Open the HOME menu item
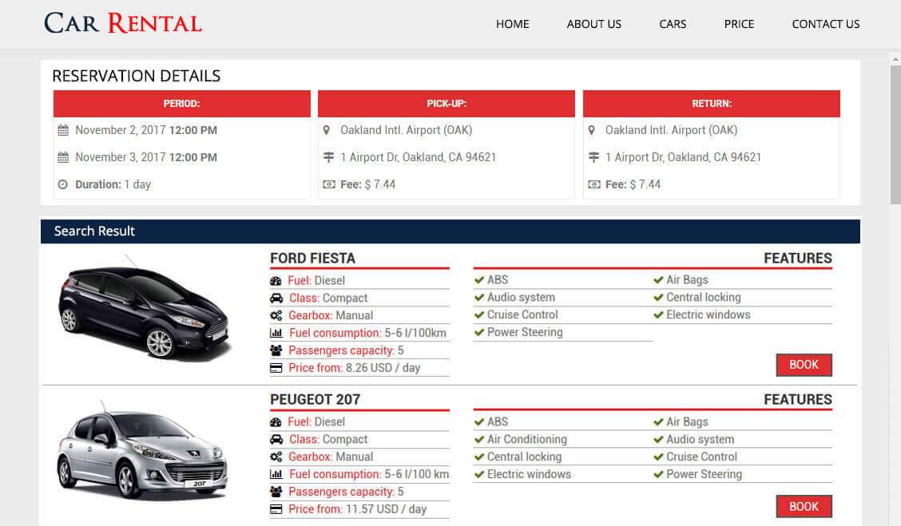The image size is (901, 526). click(x=513, y=24)
